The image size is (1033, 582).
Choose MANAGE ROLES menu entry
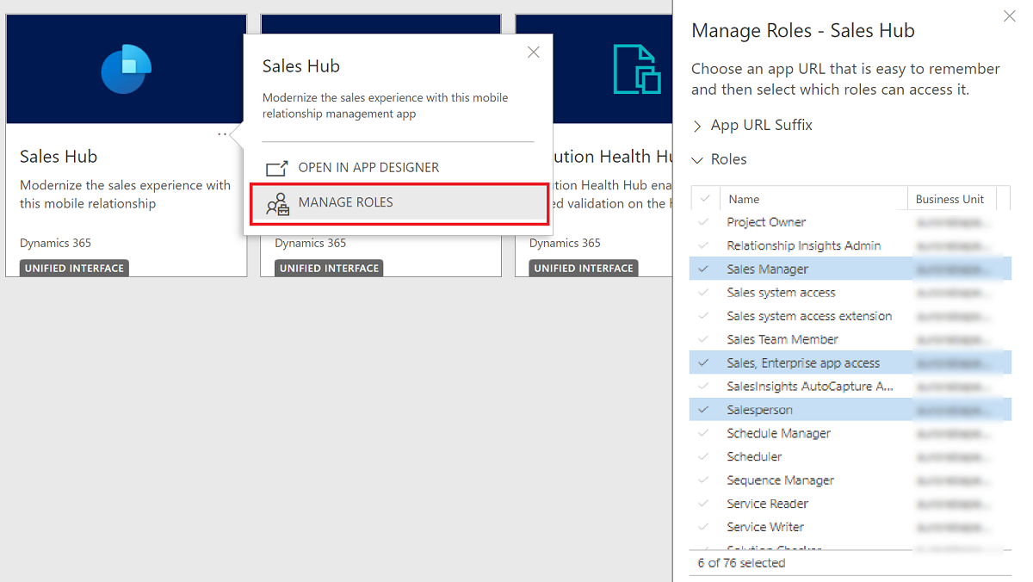[399, 203]
